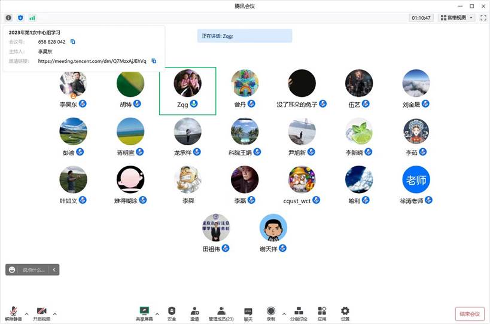Copy the meeting number 658 828 042

click(x=73, y=42)
